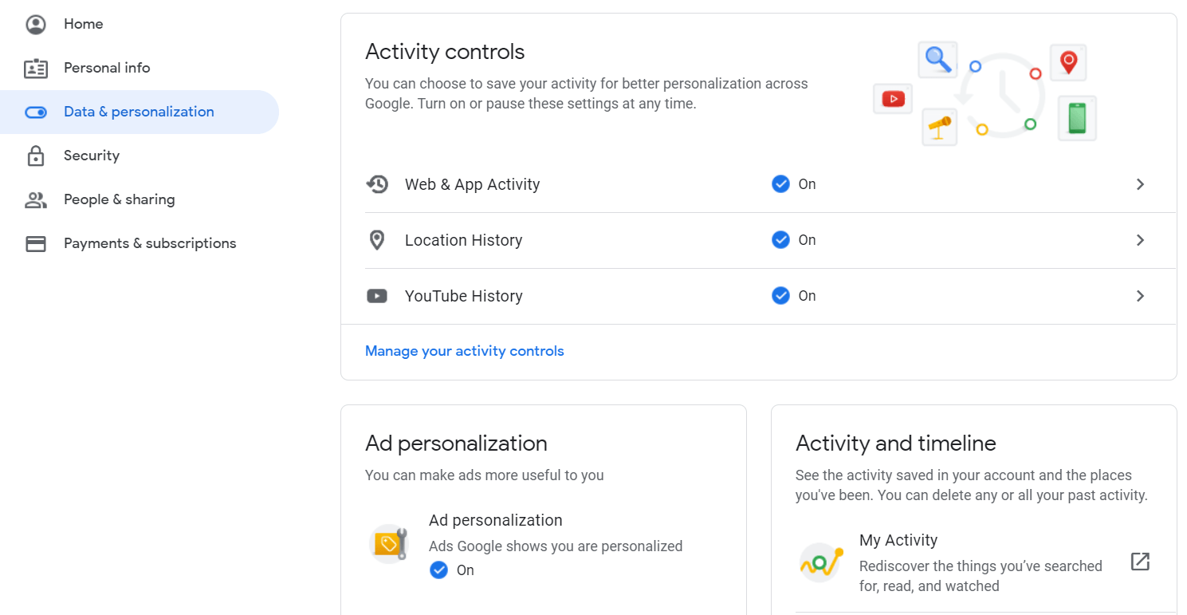Disable YouTube History
1187x615 pixels.
tap(780, 295)
